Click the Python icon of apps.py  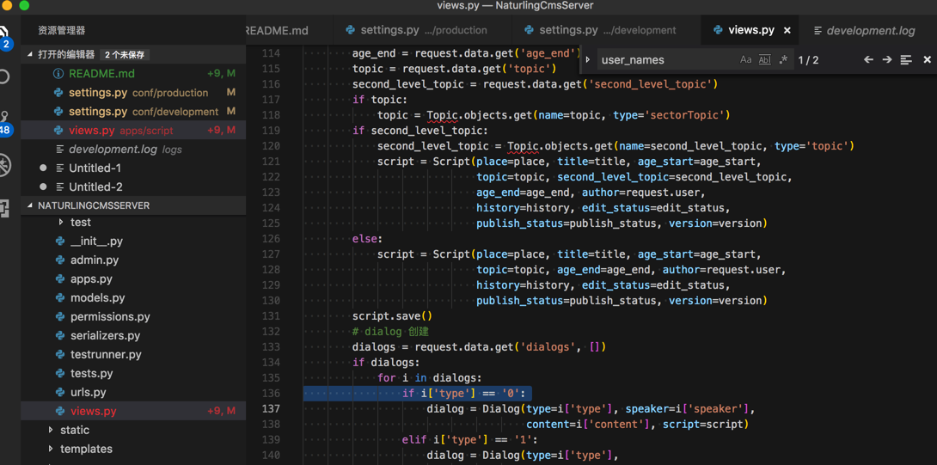tap(60, 279)
